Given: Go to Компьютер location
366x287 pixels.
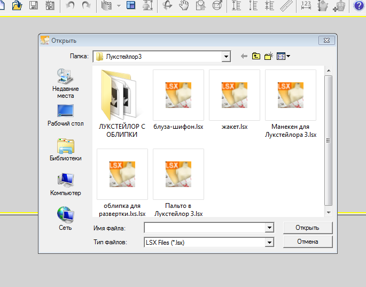Looking at the screenshot, I should click(x=65, y=184).
